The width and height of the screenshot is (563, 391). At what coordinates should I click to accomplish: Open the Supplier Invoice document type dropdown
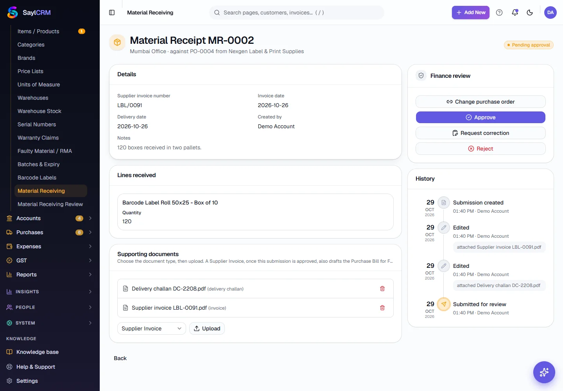(152, 328)
